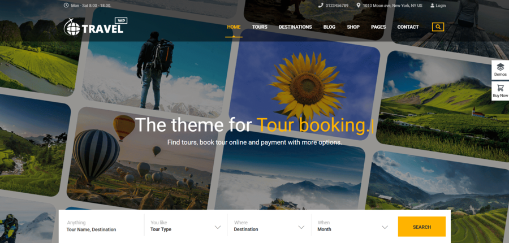509x243 pixels.
Task: Open the PAGES menu
Action: [378, 27]
